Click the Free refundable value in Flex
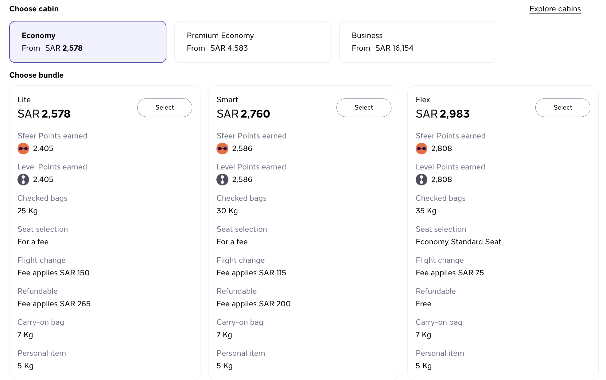606x380 pixels. [423, 304]
